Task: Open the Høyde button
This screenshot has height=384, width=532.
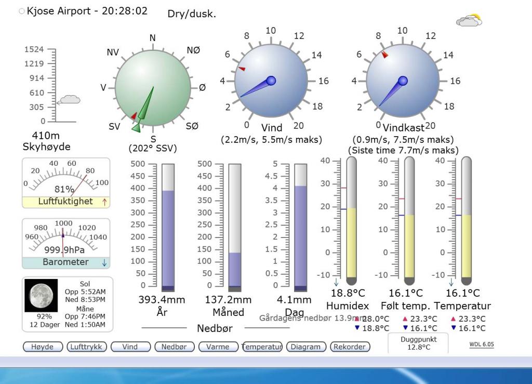Action: pyautogui.click(x=43, y=347)
